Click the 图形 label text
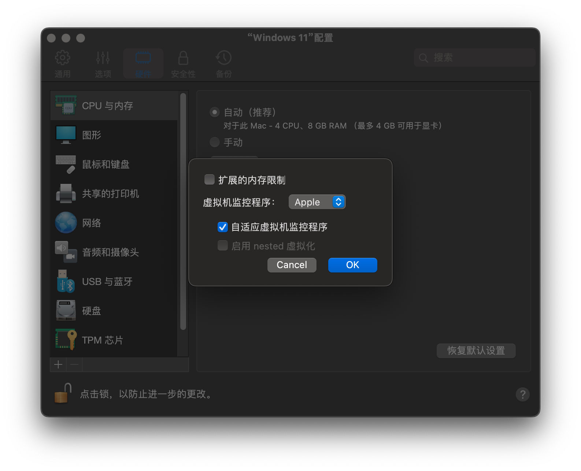The height and width of the screenshot is (471, 581). (92, 135)
